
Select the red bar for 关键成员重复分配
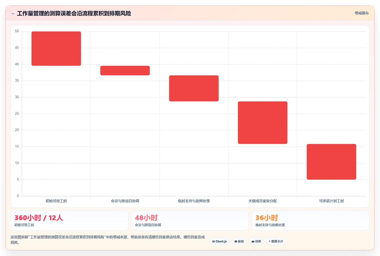[263, 123]
